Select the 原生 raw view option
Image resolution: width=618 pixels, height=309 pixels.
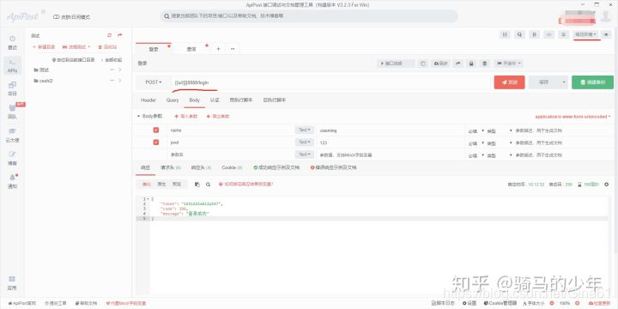pyautogui.click(x=162, y=184)
